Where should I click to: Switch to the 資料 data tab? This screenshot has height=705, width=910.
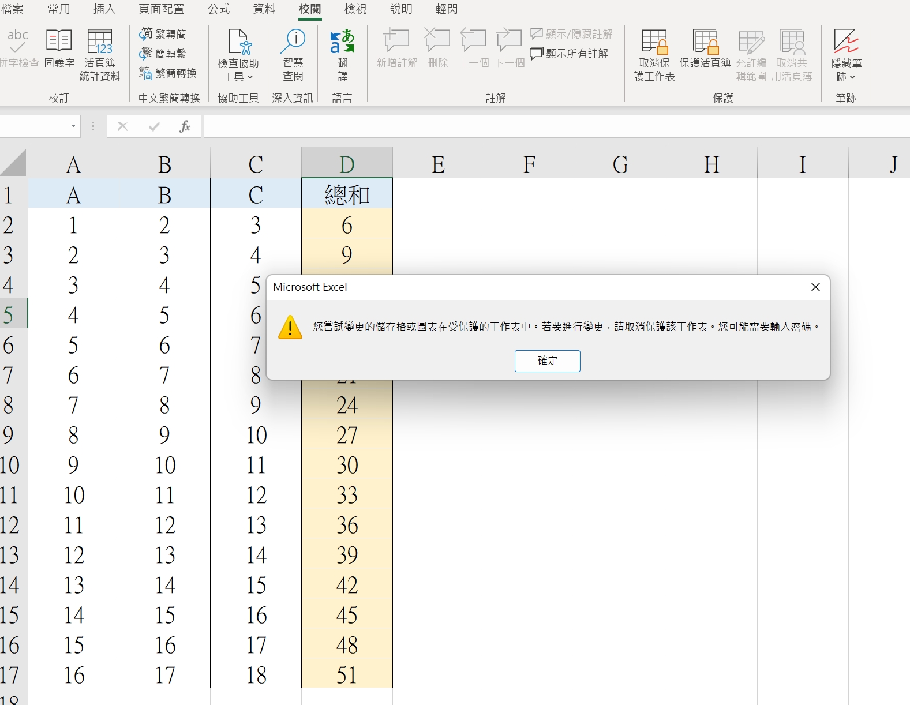click(x=264, y=9)
